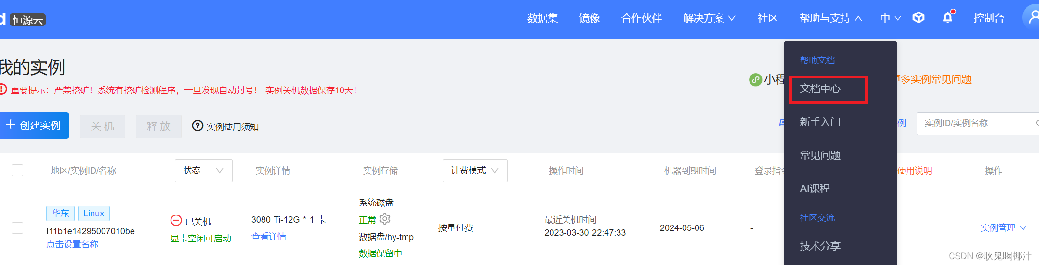Click 点击设置名称 under the instance ID
The width and height of the screenshot is (1039, 265).
tap(72, 244)
